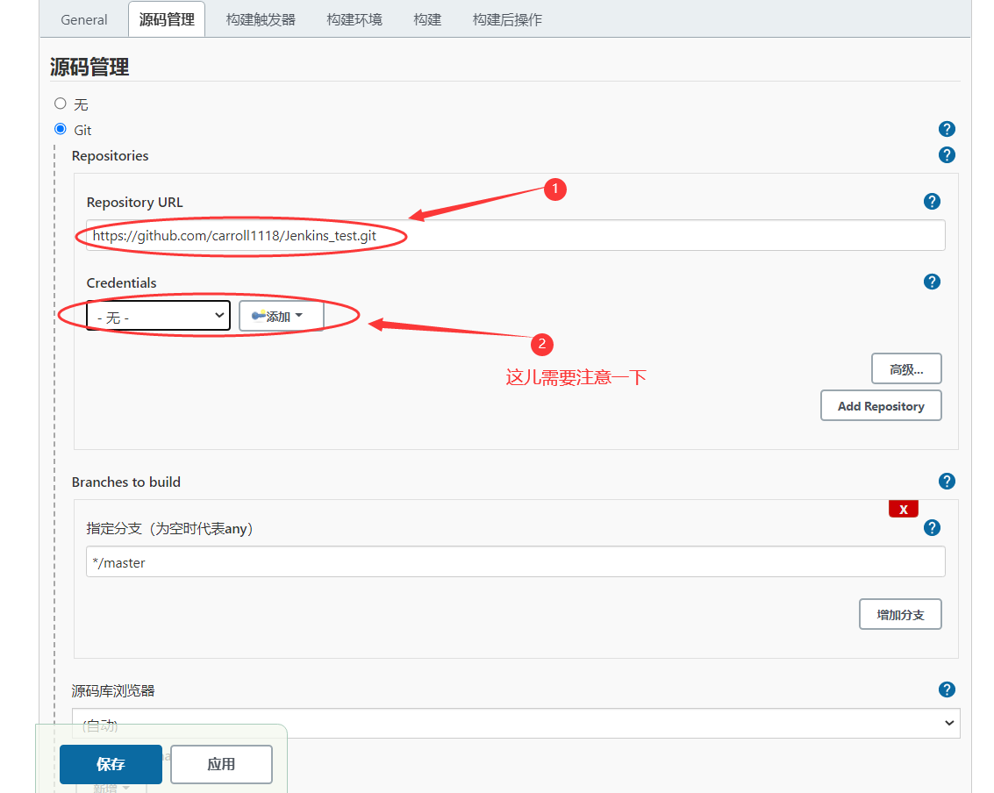Show help for 指定分支 field

[x=932, y=527]
